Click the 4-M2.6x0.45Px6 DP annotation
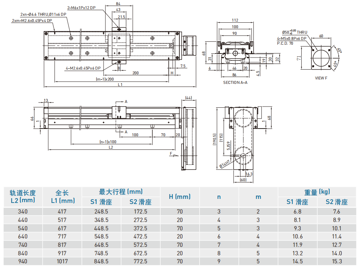Screen dimensions: 358x267 pos(83,68)
